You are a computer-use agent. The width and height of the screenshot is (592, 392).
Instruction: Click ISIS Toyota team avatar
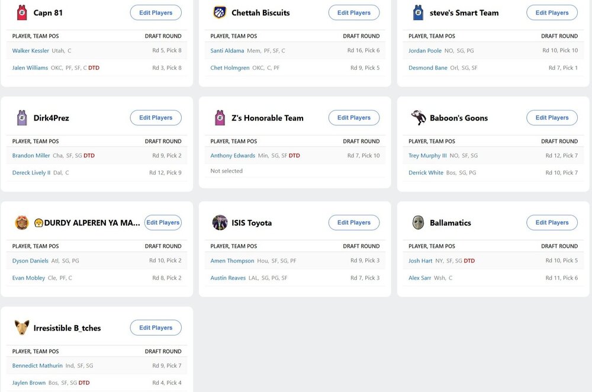pyautogui.click(x=220, y=223)
